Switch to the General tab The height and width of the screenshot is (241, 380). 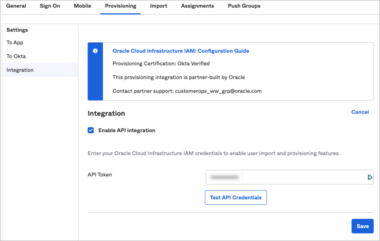click(16, 6)
